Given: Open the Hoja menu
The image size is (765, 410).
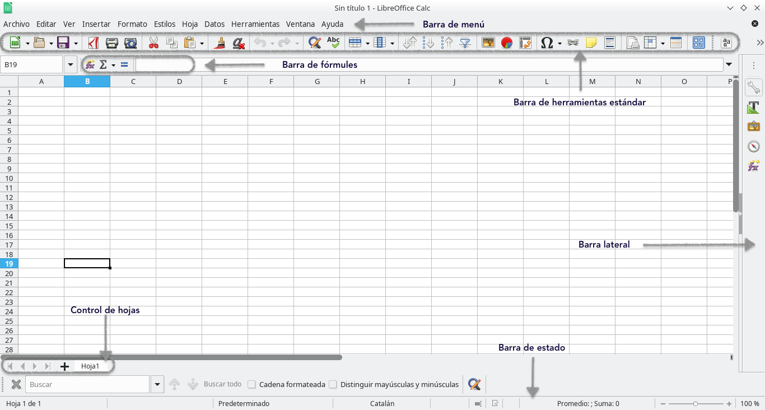Looking at the screenshot, I should coord(190,24).
